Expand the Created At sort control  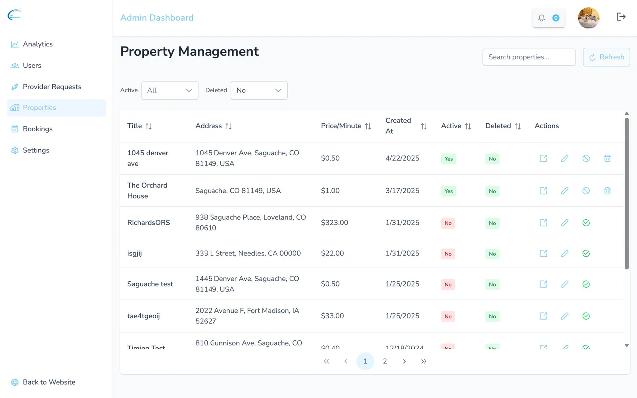(424, 126)
